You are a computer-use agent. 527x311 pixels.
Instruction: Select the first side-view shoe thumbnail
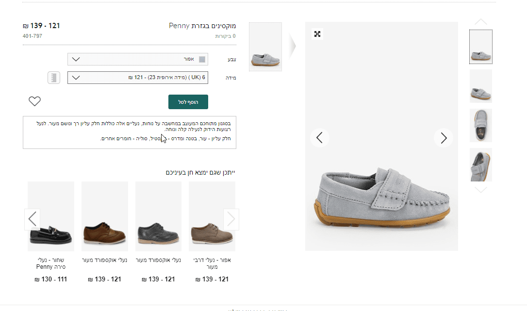click(481, 47)
